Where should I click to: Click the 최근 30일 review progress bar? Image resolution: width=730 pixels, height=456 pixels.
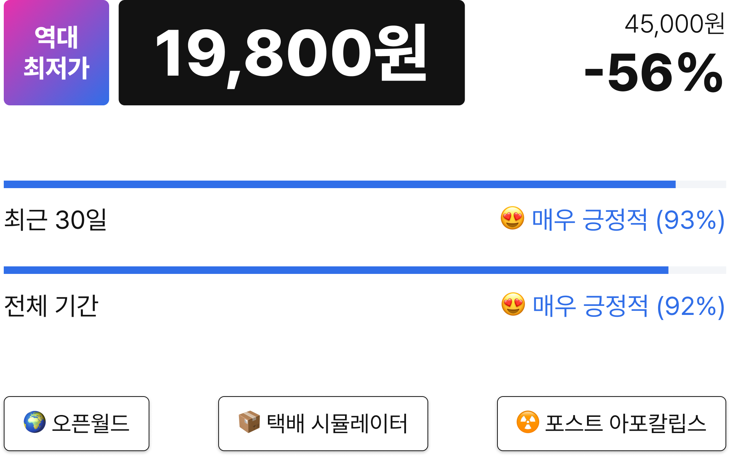coord(365,184)
